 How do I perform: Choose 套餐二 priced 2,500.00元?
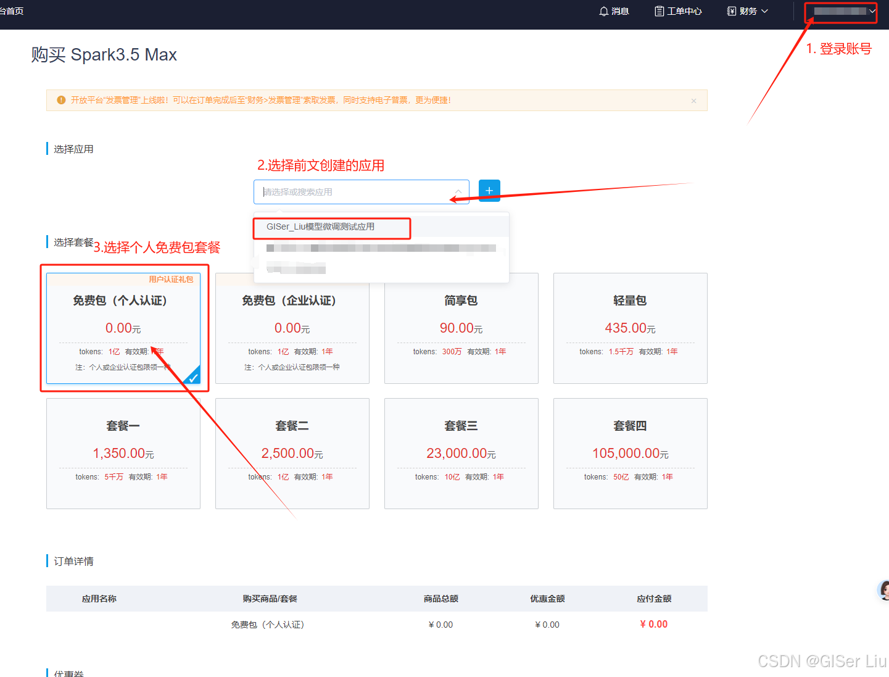pyautogui.click(x=292, y=454)
